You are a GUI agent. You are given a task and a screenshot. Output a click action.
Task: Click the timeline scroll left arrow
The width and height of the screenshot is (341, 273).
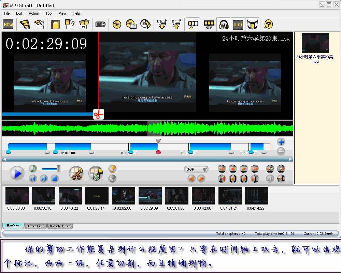[x=4, y=160]
